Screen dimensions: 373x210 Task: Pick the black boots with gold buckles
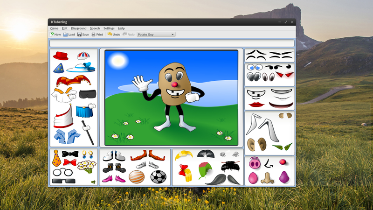pyautogui.click(x=114, y=168)
